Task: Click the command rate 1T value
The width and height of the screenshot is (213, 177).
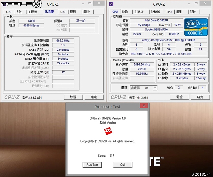Action: click(63, 72)
